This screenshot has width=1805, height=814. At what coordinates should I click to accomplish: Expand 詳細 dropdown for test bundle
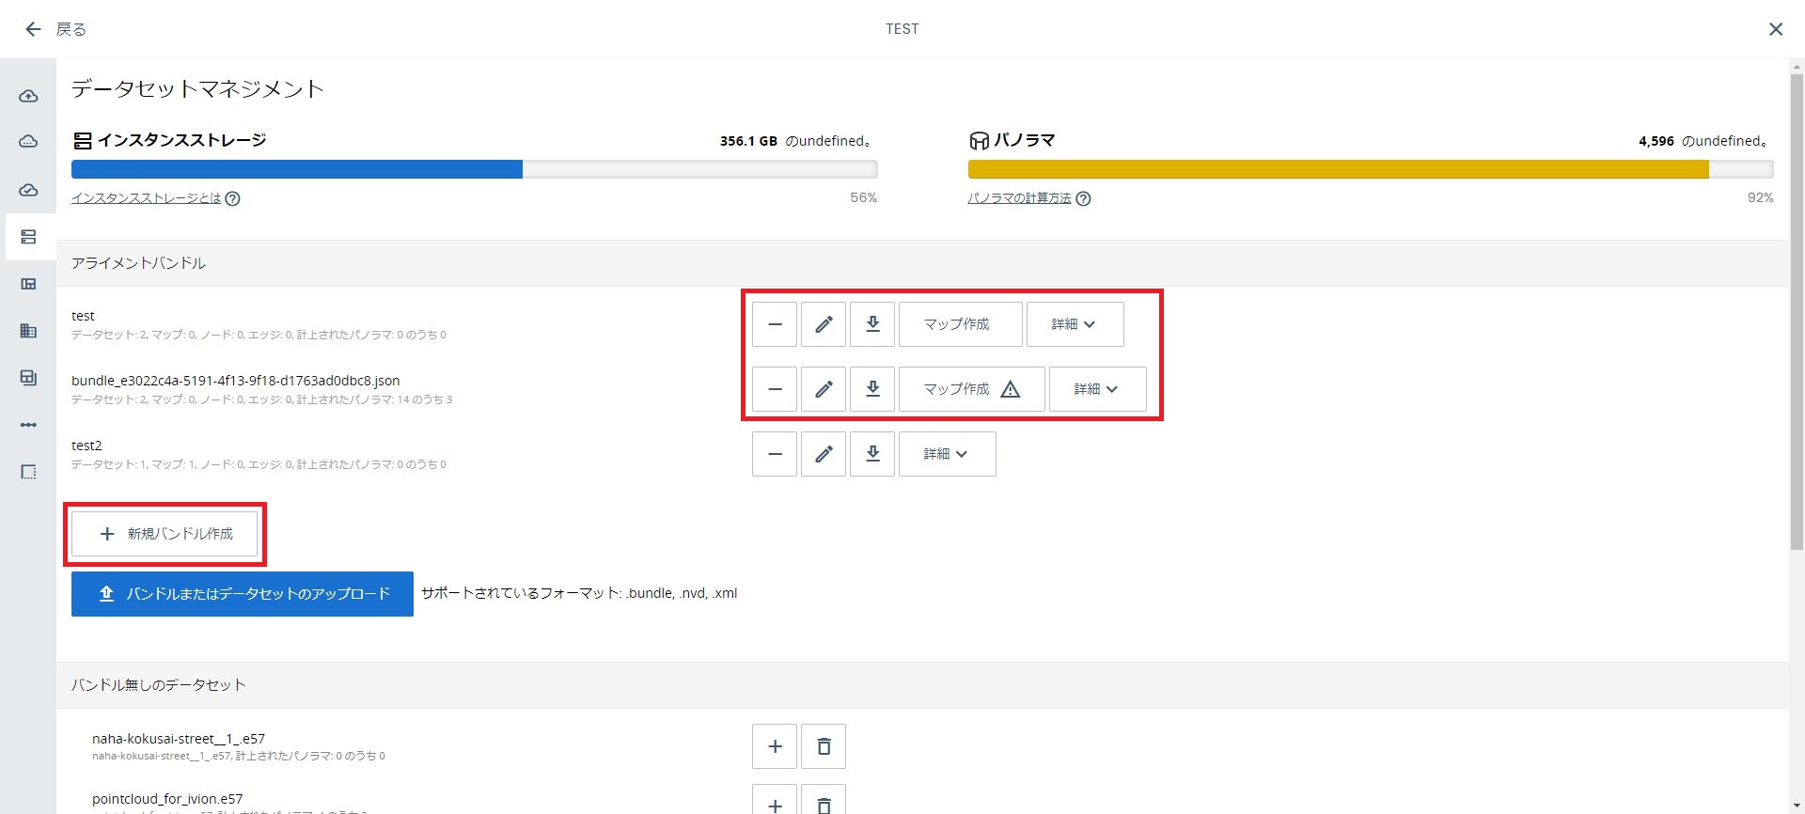[x=1075, y=324]
